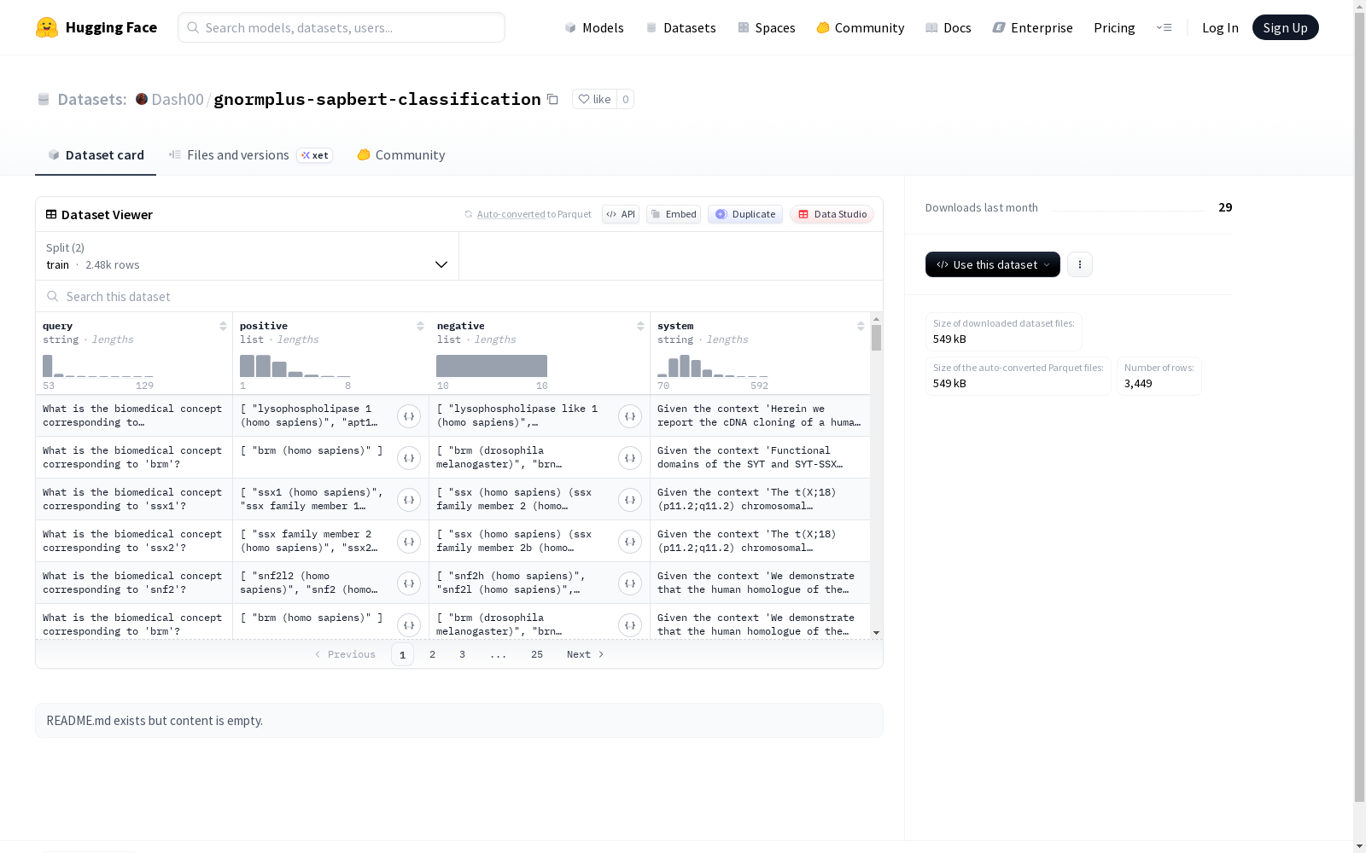Open the Split train dropdown
The height and width of the screenshot is (853, 1366).
click(247, 256)
